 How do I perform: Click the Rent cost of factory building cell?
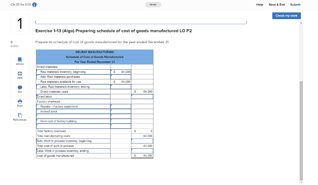point(120,121)
